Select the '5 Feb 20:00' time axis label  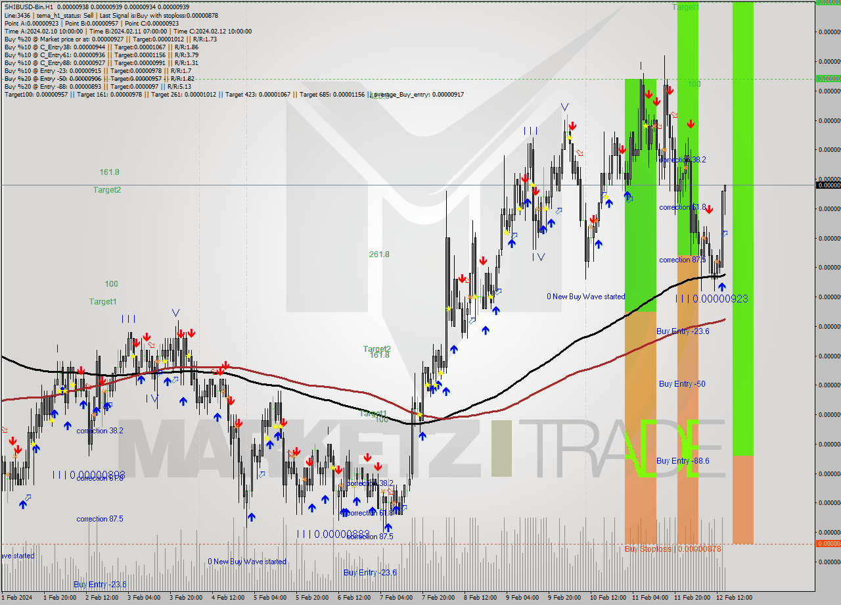tap(312, 597)
